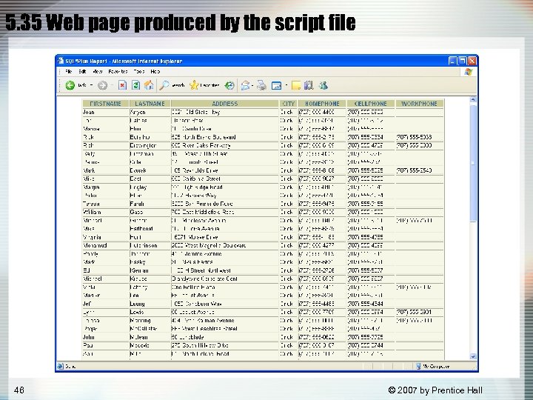The height and width of the screenshot is (400, 533).
Task: Select the first name William cell
Action: point(105,213)
